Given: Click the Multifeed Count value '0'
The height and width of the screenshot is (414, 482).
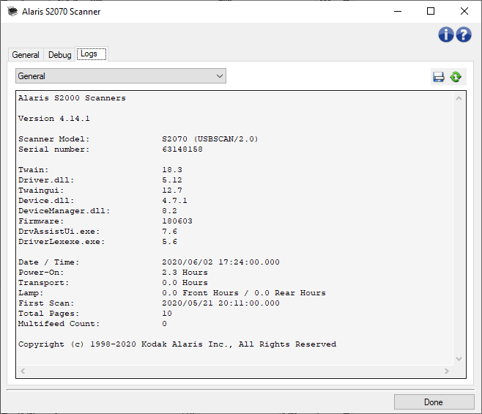Looking at the screenshot, I should [165, 324].
